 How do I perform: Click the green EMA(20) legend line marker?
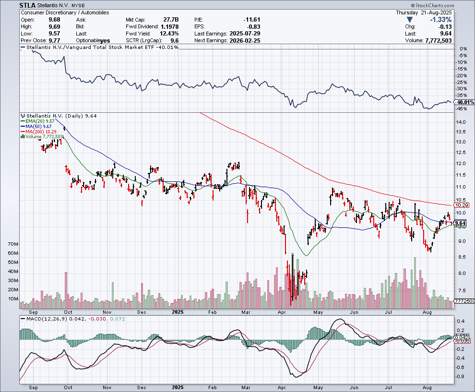(23, 121)
